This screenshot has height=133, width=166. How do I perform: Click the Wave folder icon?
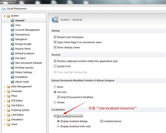click(8, 124)
